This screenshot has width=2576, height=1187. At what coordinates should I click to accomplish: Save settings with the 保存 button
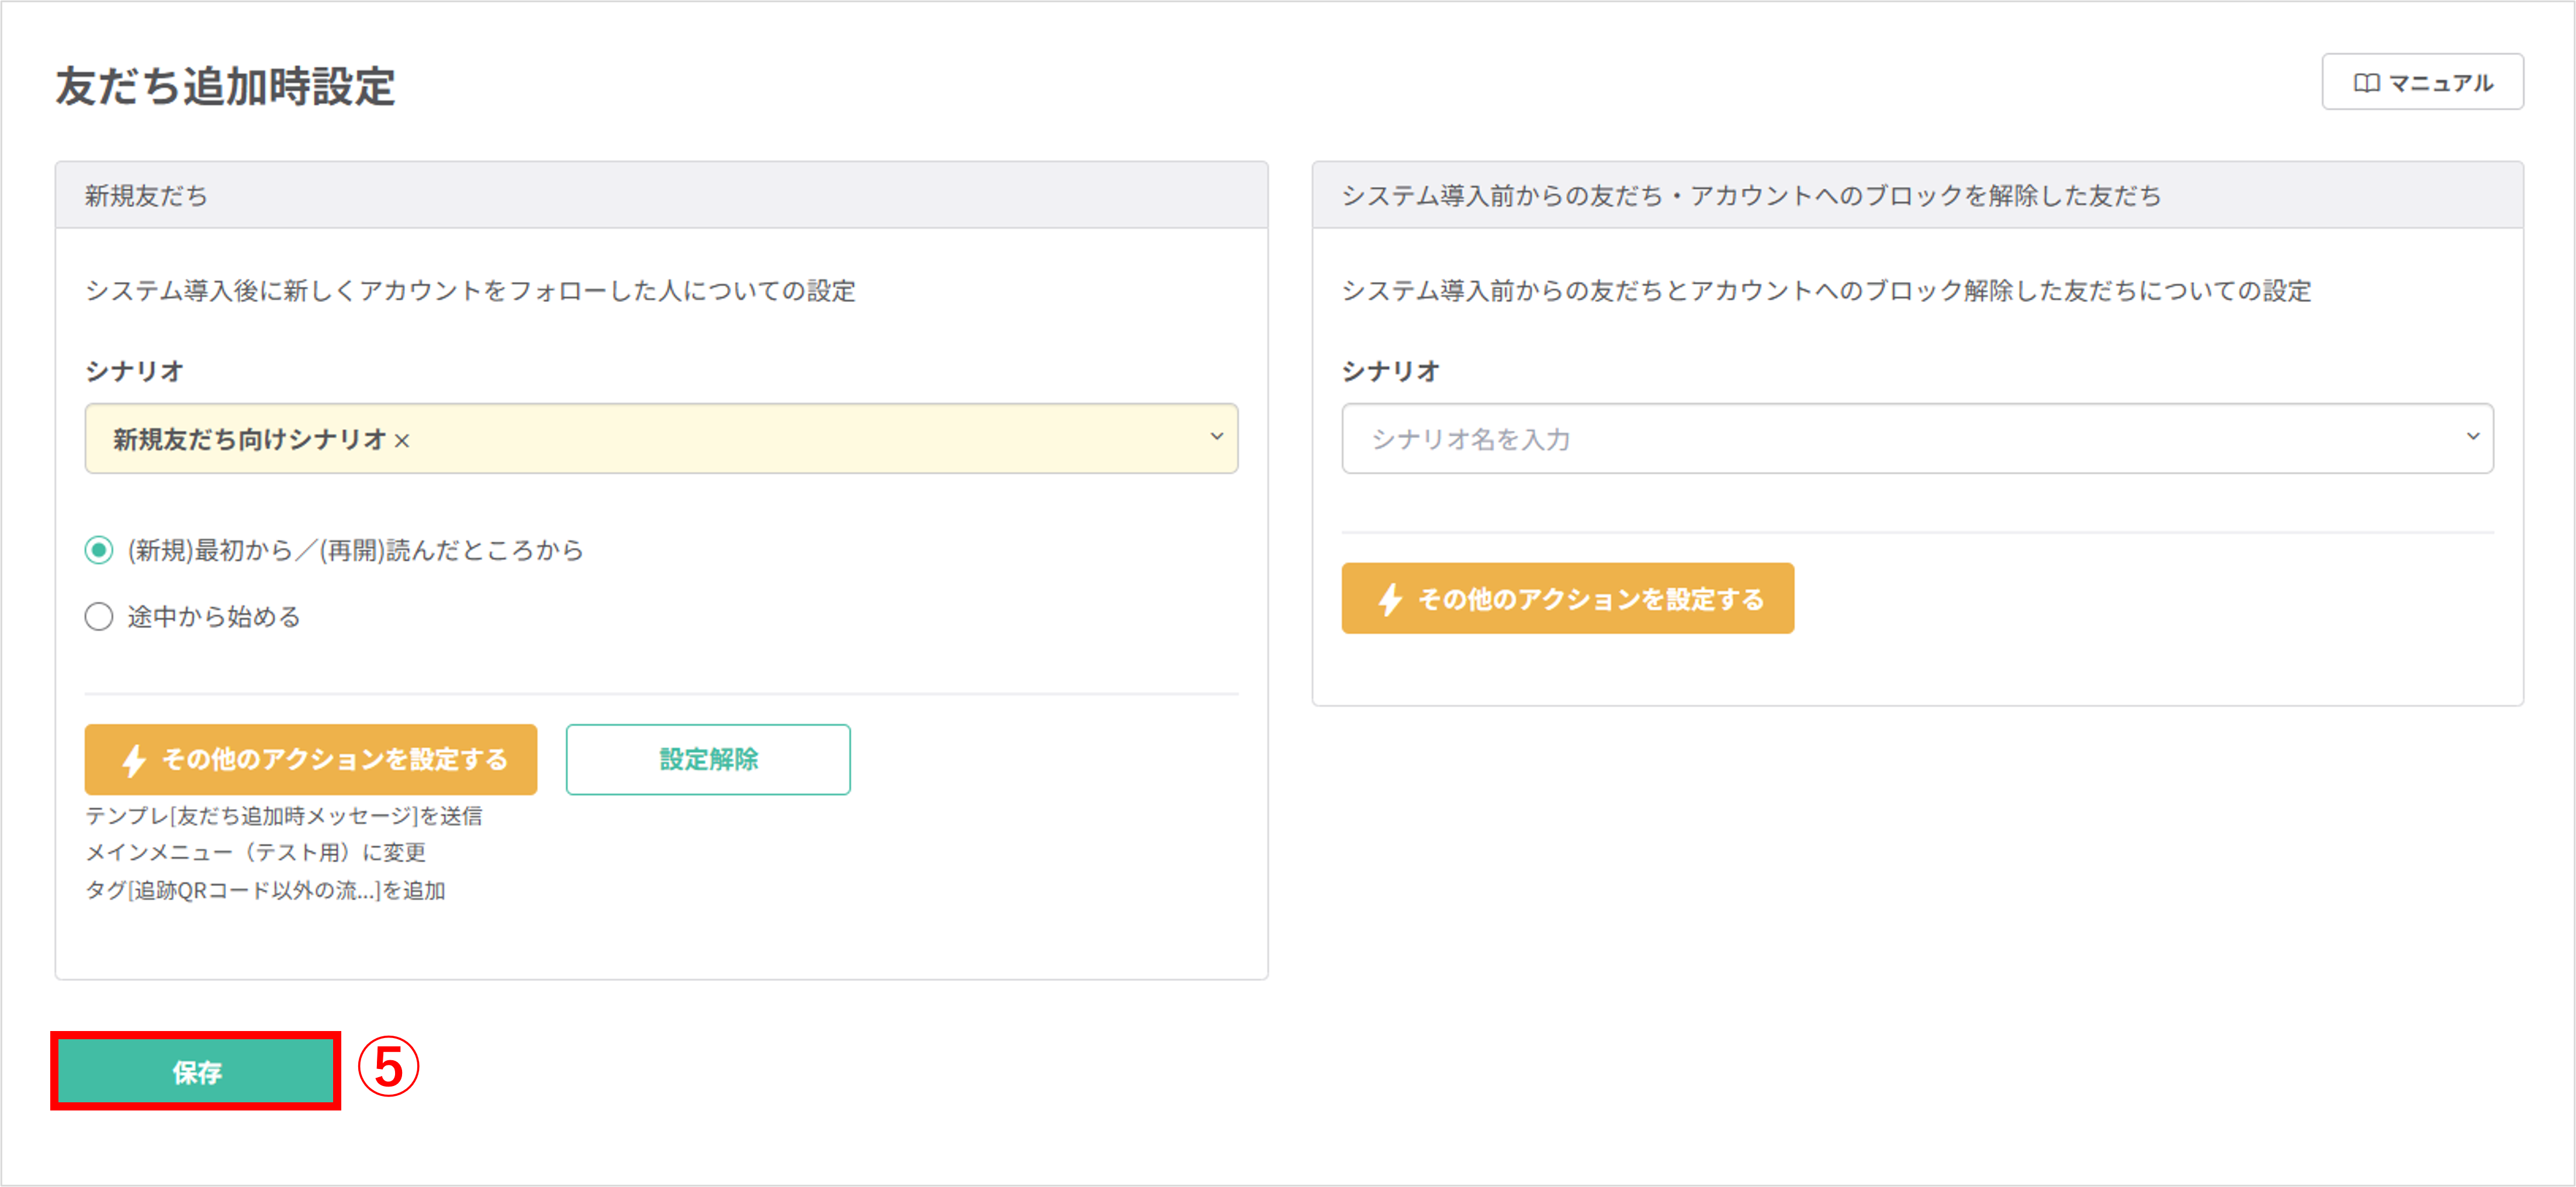[x=196, y=1071]
